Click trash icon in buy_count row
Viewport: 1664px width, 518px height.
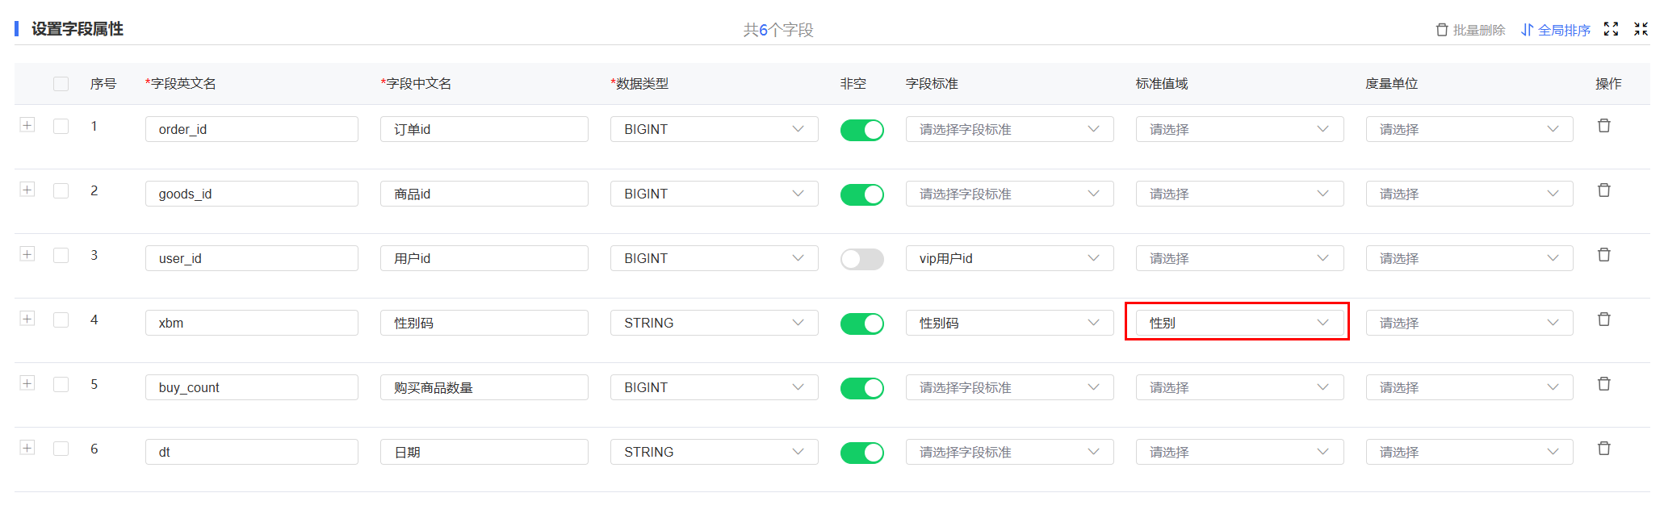tap(1603, 384)
